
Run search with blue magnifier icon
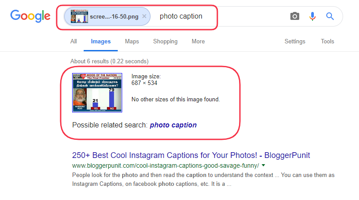[x=330, y=16]
